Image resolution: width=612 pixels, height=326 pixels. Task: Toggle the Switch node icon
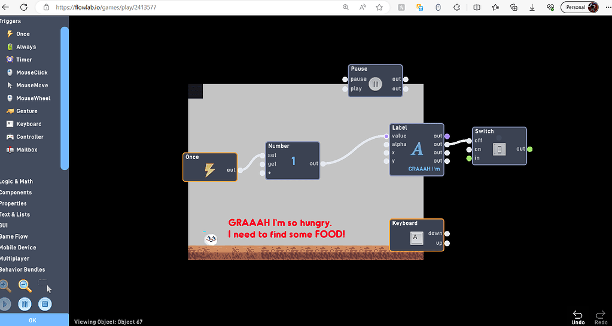tap(499, 149)
